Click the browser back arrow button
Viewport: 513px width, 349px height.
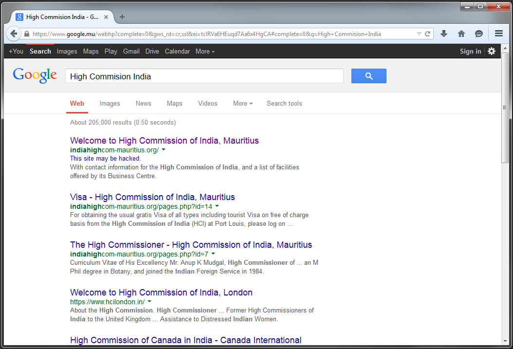pyautogui.click(x=14, y=34)
